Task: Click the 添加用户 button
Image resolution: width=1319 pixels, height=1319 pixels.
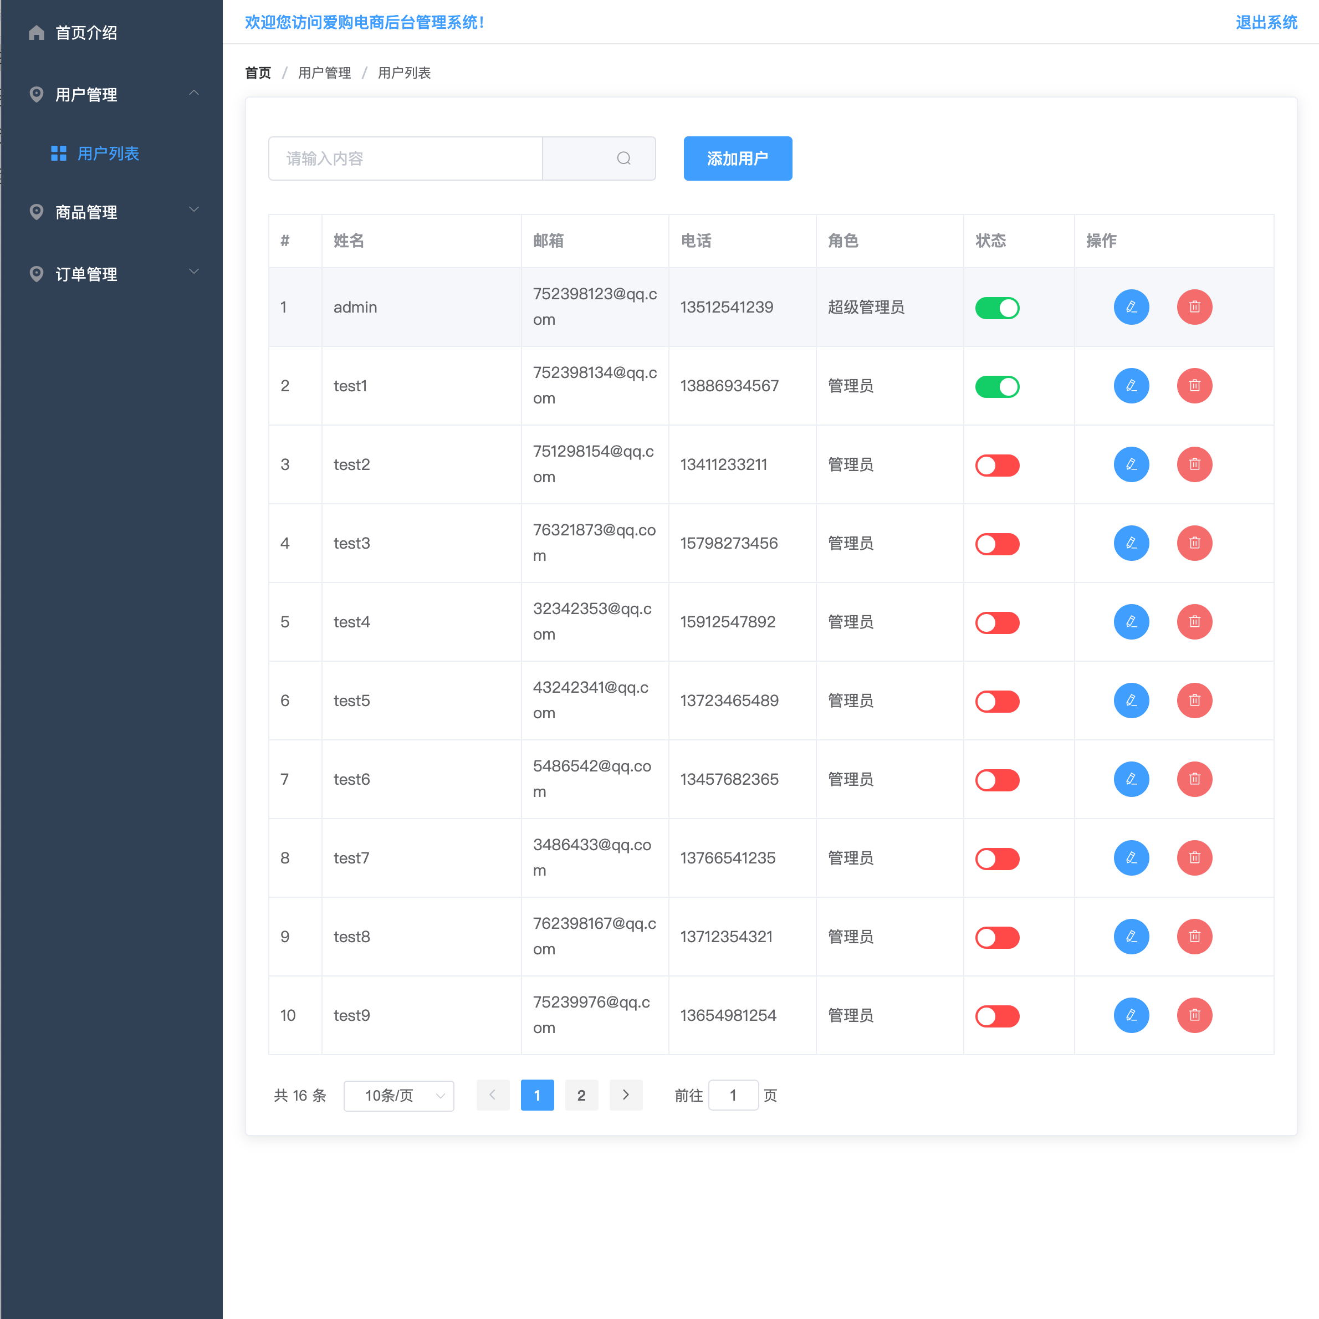Action: pos(737,159)
